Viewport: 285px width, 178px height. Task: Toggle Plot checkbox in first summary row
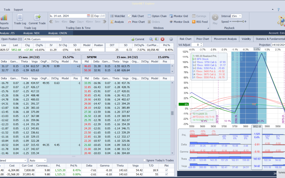[166, 170]
